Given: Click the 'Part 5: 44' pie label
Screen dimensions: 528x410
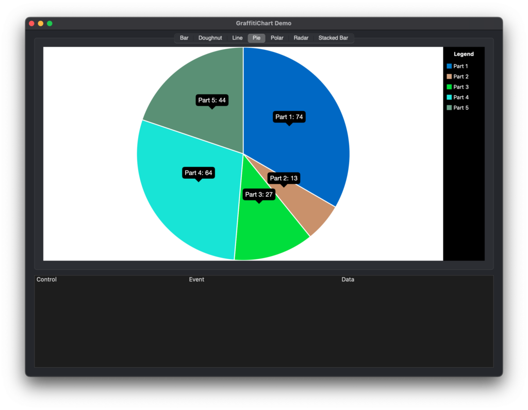Looking at the screenshot, I should point(212,100).
